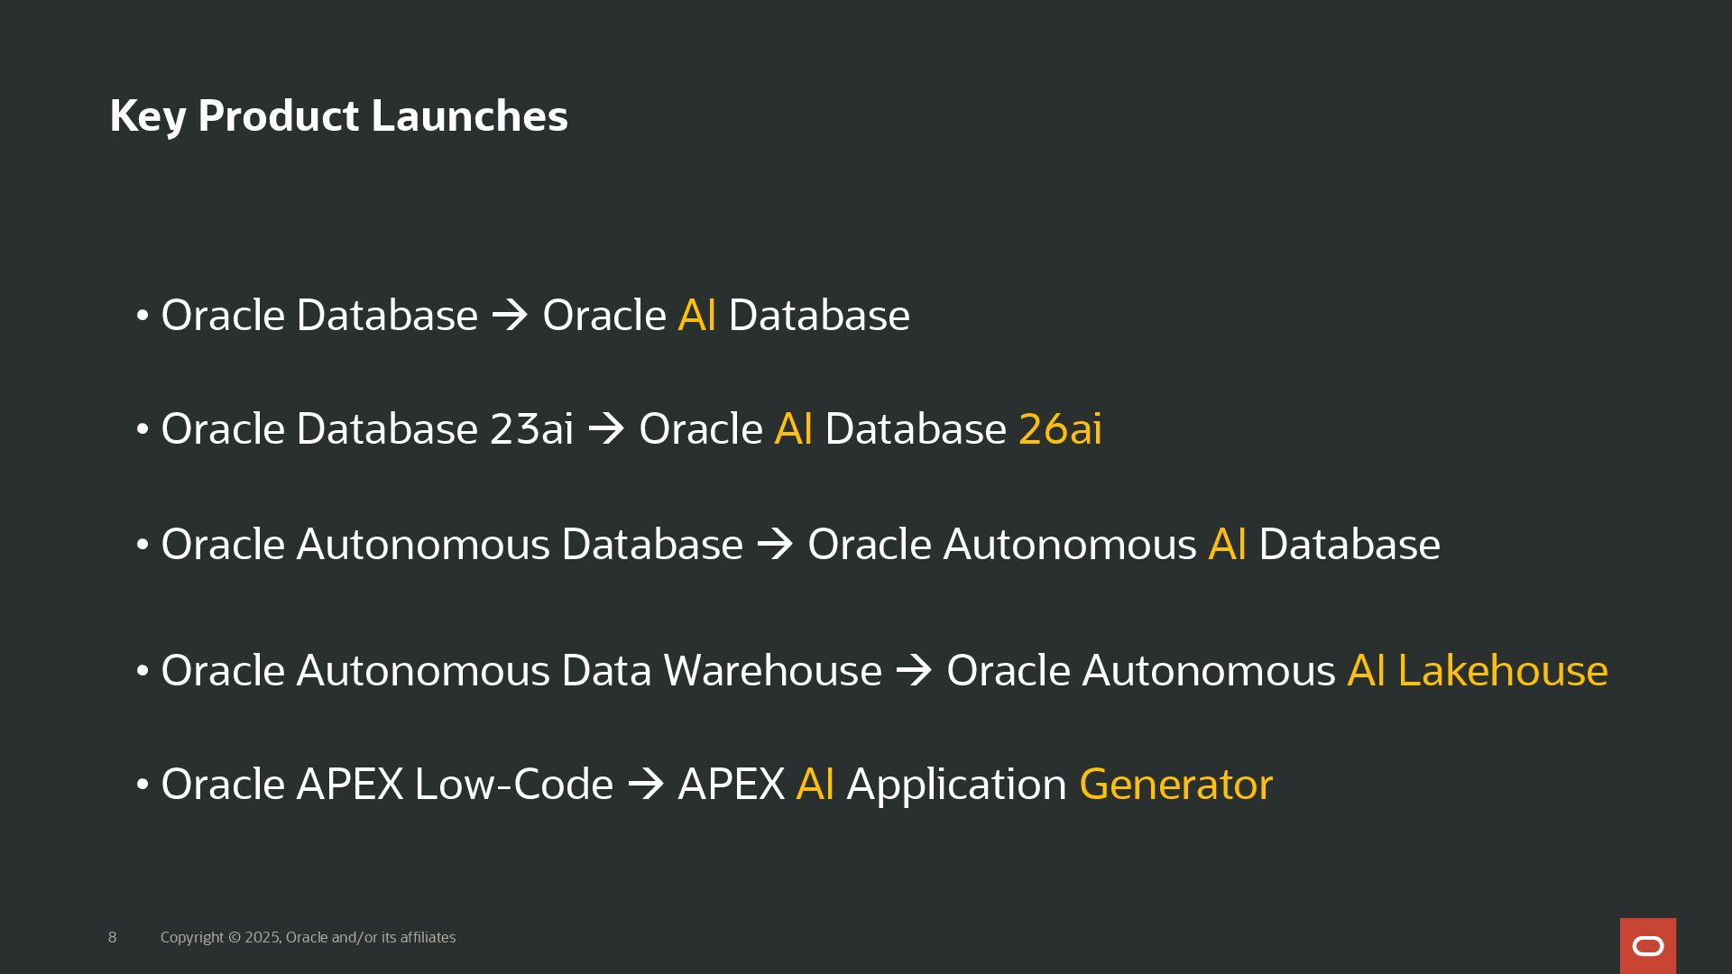This screenshot has height=974, width=1732.
Task: Click the arrow after the first "Oracle Database"
Action: 510,316
